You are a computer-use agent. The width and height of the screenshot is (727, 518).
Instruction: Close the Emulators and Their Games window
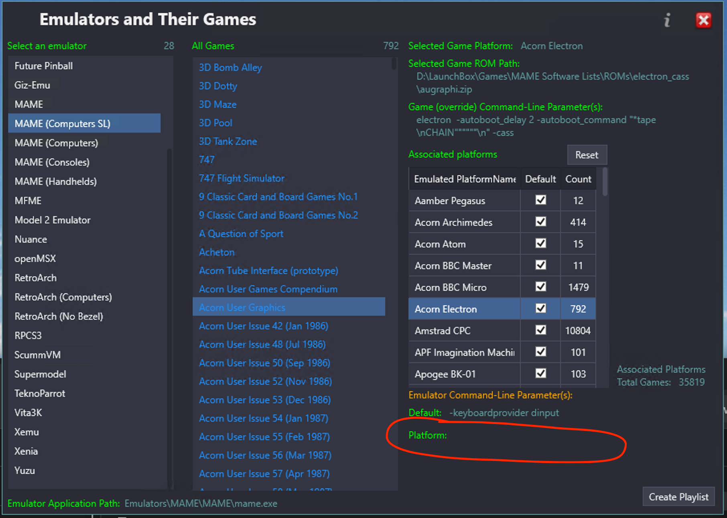(703, 20)
